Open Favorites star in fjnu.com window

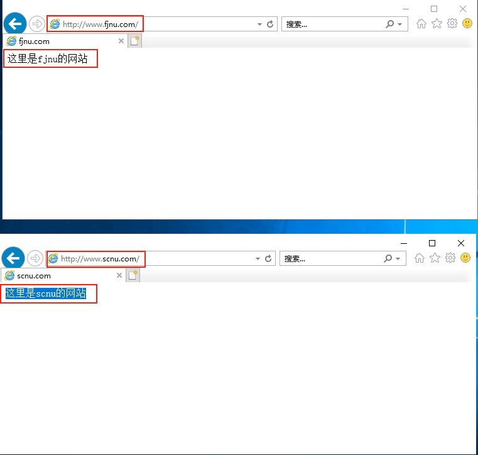tap(437, 23)
